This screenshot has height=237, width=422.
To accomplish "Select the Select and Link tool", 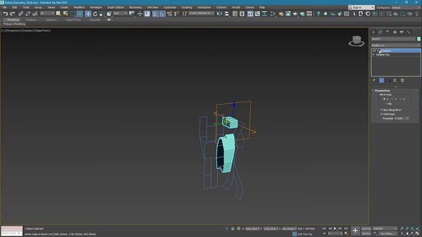I will tap(20, 14).
